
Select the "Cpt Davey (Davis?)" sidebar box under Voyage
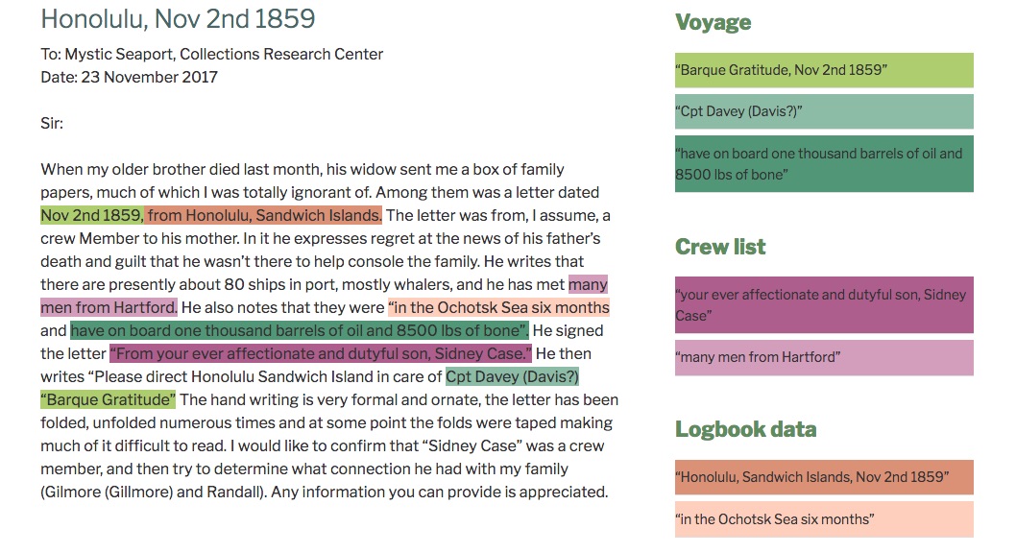(x=823, y=111)
